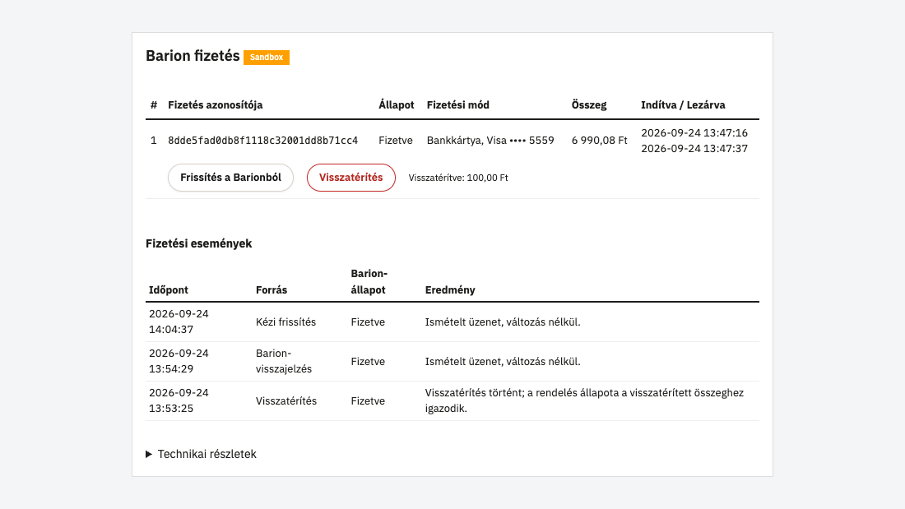
Task: Click the red Visszatérítés button
Action: (351, 178)
